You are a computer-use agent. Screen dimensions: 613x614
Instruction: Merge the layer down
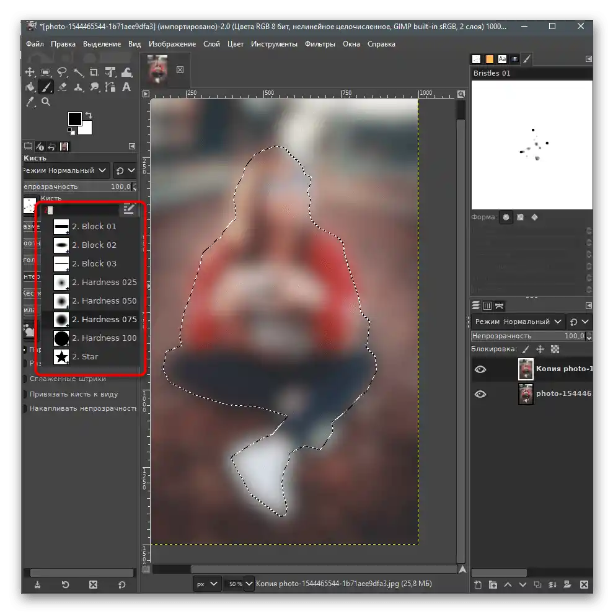552,585
